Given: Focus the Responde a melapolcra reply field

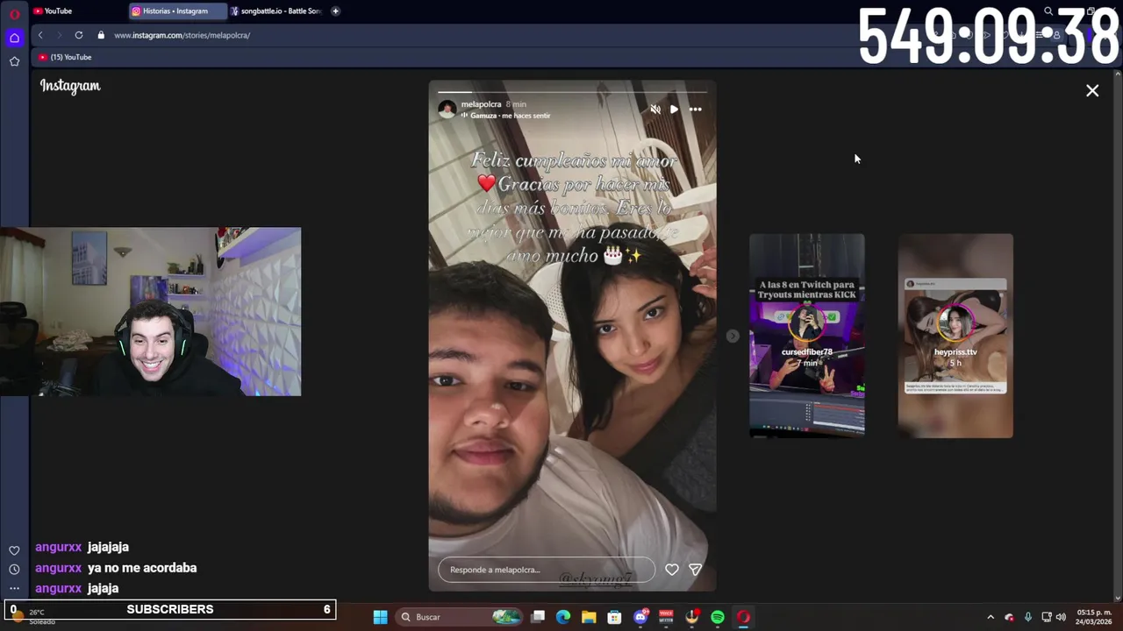Looking at the screenshot, I should point(547,570).
